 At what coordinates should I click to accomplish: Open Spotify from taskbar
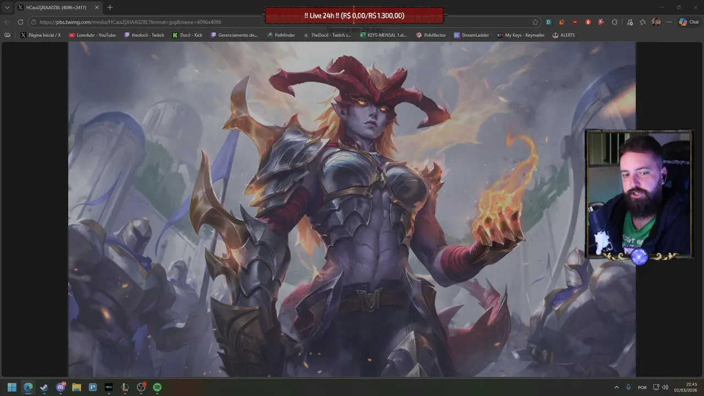coord(157,387)
